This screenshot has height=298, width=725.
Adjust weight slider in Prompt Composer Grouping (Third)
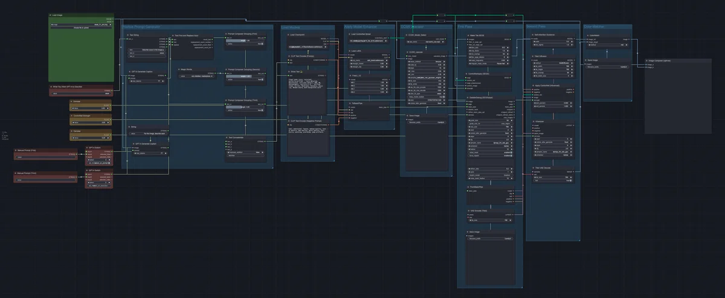click(245, 108)
